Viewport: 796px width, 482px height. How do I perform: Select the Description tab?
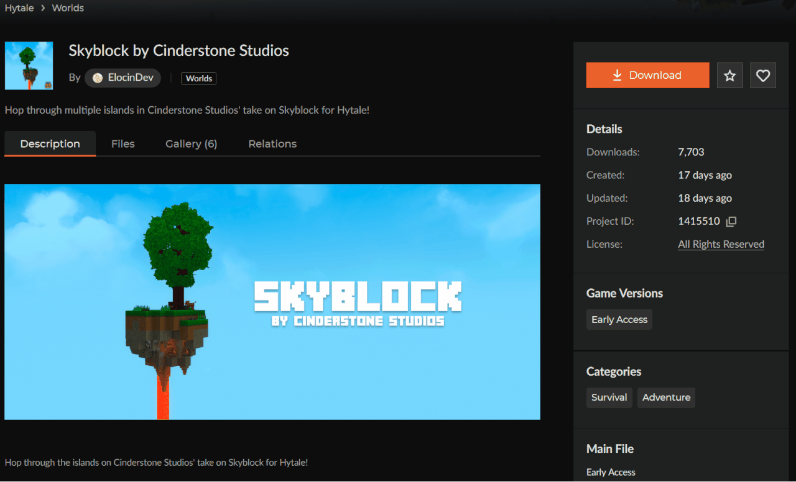coord(50,143)
